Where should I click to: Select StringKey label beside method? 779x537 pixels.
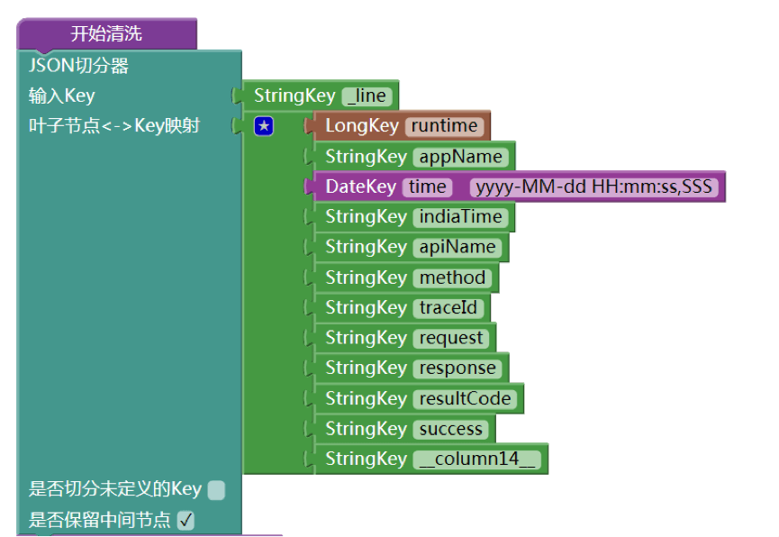click(x=367, y=278)
